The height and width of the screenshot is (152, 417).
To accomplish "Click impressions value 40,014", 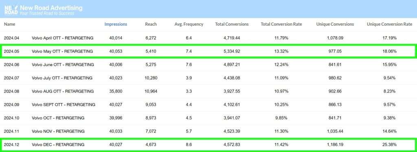I will point(116,38).
